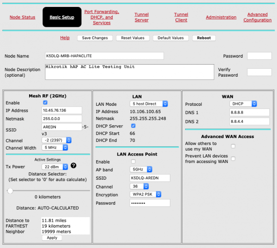Click the top Password field

(259, 56)
